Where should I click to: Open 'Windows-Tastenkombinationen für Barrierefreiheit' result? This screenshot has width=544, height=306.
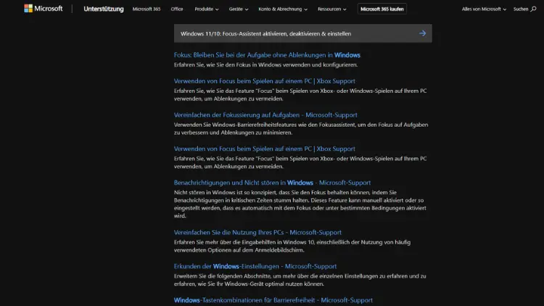coord(273,300)
